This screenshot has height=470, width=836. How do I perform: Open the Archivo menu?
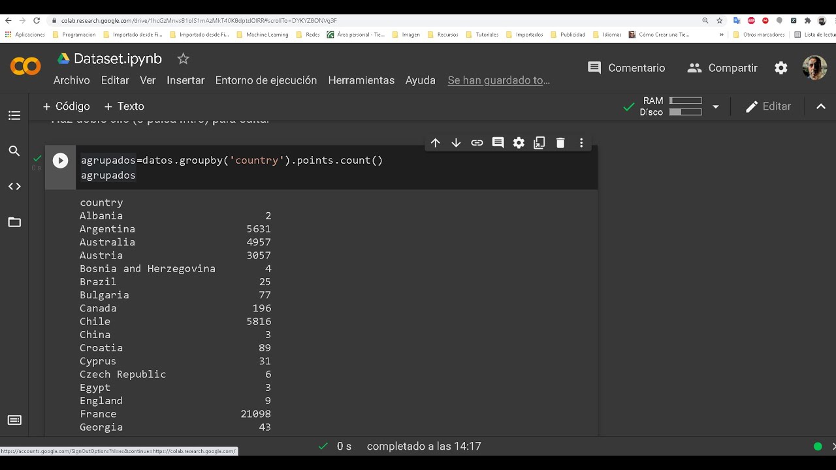click(x=71, y=80)
